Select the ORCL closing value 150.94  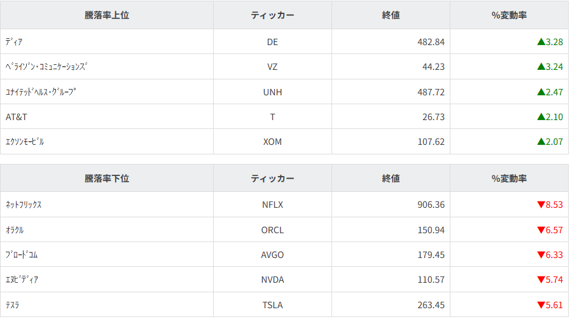[x=430, y=230]
